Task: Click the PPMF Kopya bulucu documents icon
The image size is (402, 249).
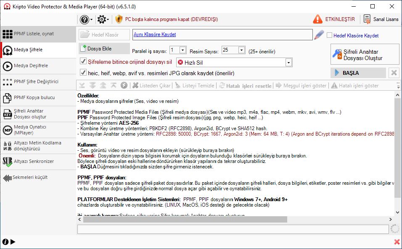Action: coord(7,98)
